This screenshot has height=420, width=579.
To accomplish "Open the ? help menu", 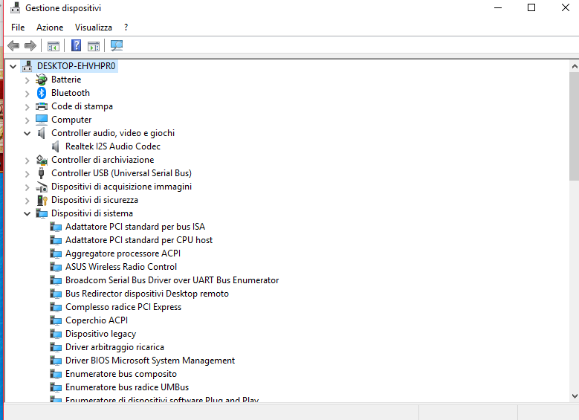I will pos(126,28).
